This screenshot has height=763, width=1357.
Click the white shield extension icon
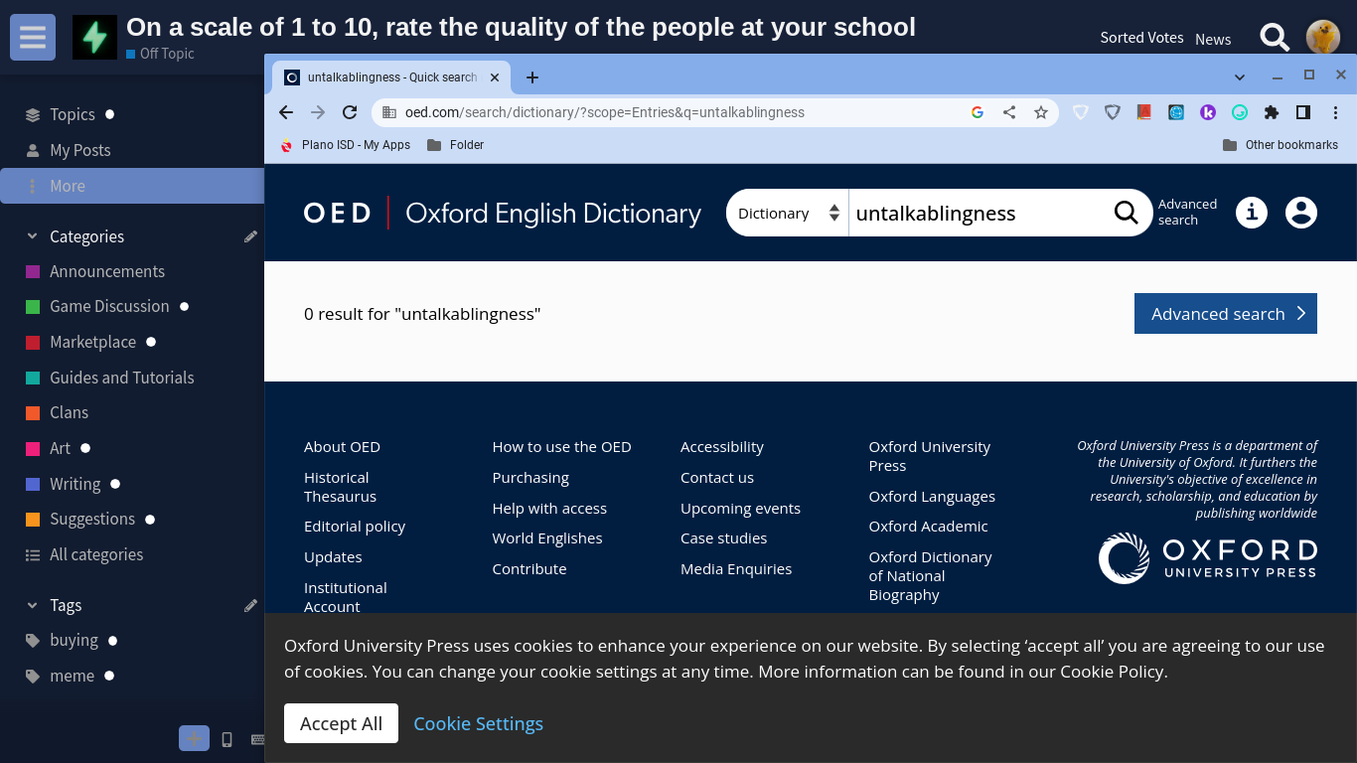pyautogui.click(x=1080, y=112)
